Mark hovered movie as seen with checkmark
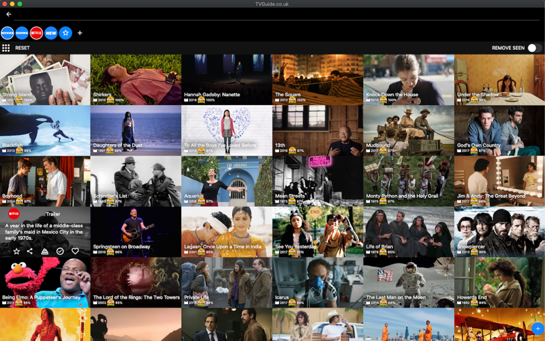Image resolution: width=545 pixels, height=341 pixels. pyautogui.click(x=60, y=251)
